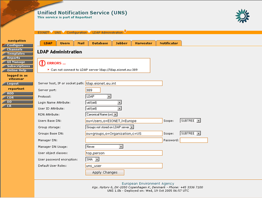262x198 pixels.
Task: Click the UNS breadcrumb link
Action: click(x=58, y=33)
